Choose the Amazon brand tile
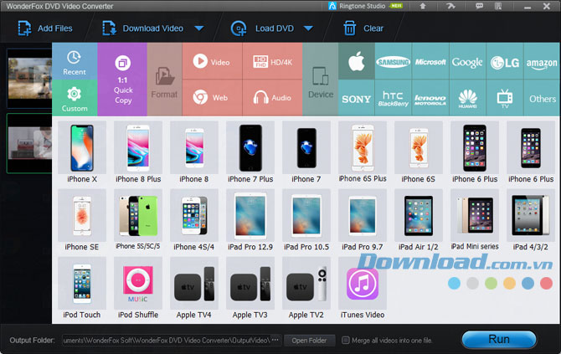This screenshot has width=561, height=354. click(x=542, y=61)
